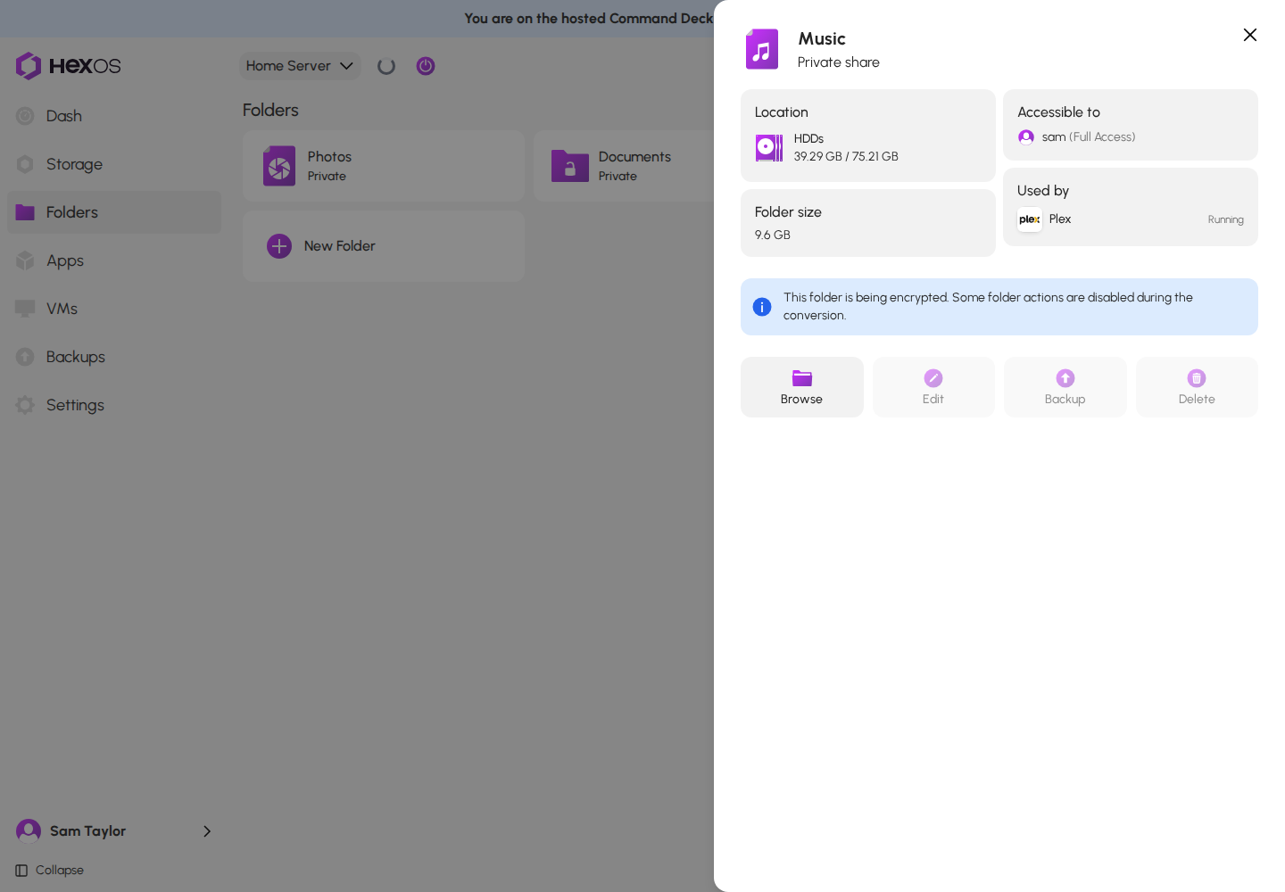Click the Music folder note icon
This screenshot has width=1285, height=892.
click(x=762, y=49)
